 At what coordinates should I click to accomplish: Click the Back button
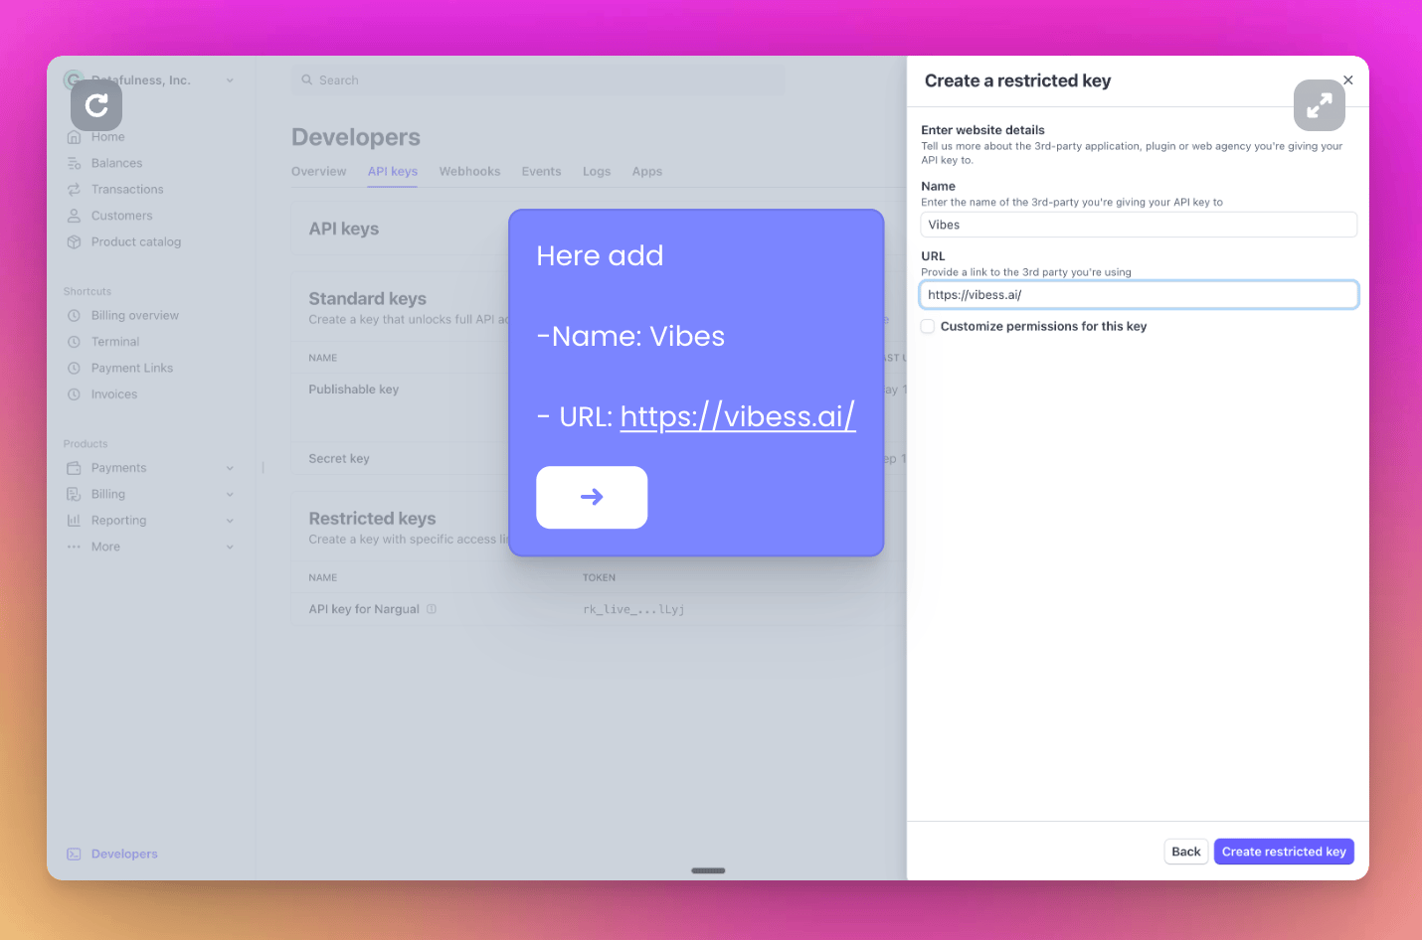[x=1186, y=852]
